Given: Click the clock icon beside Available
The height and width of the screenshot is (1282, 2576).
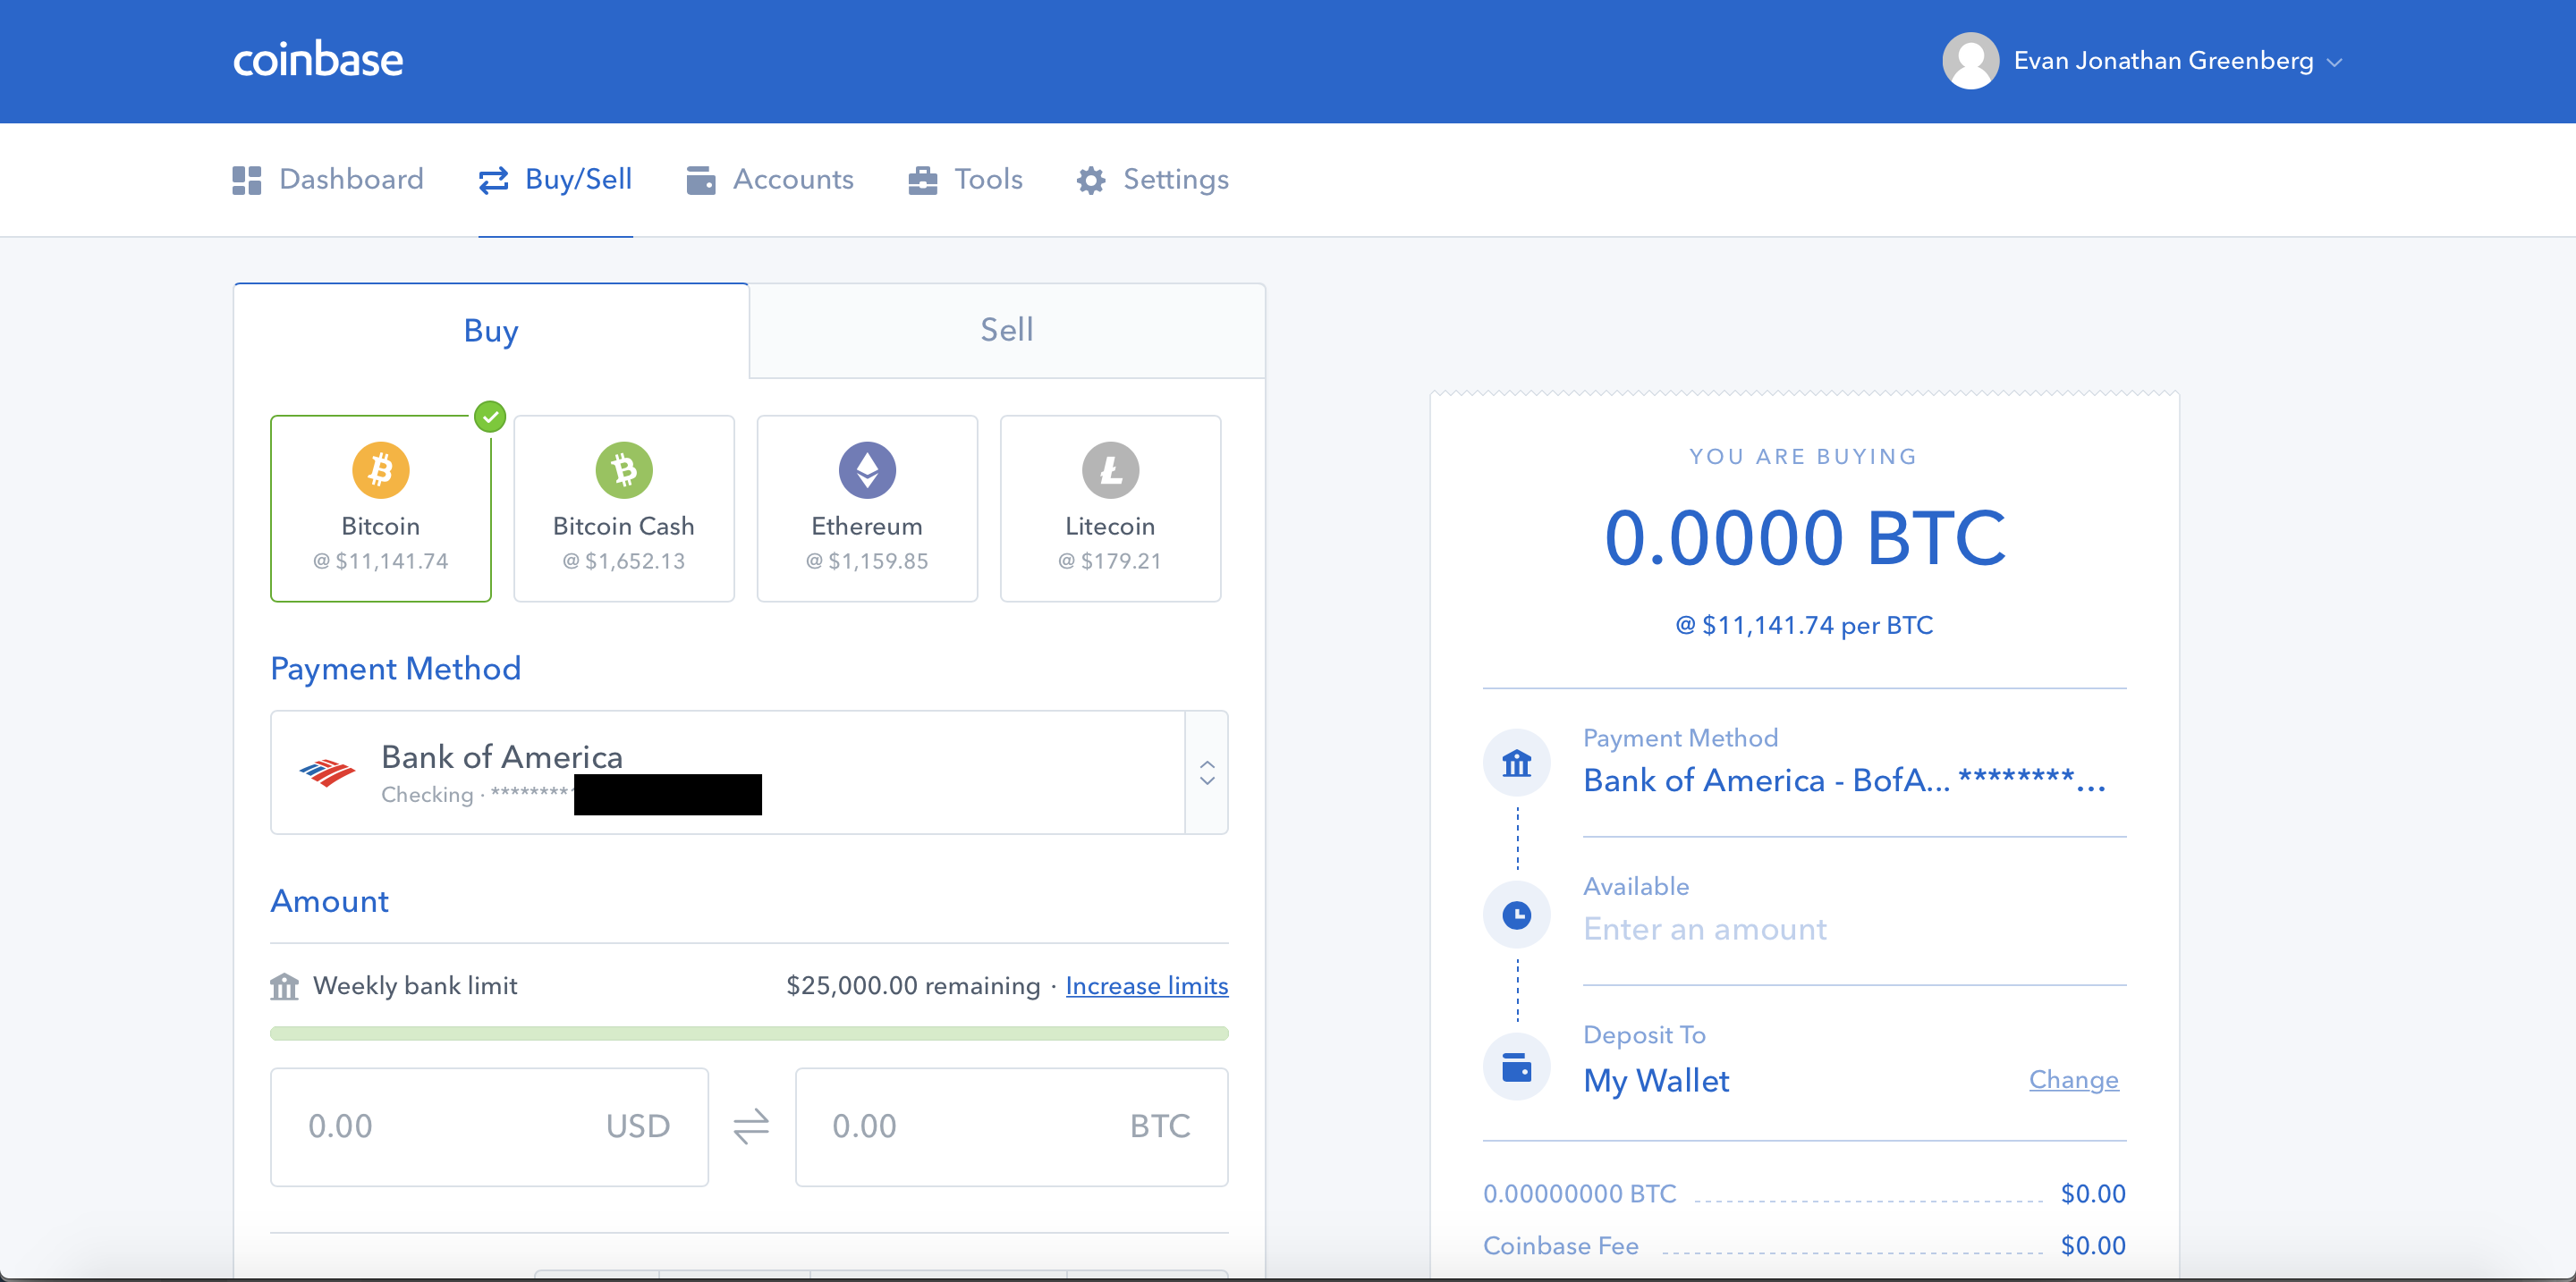Looking at the screenshot, I should point(1516,915).
